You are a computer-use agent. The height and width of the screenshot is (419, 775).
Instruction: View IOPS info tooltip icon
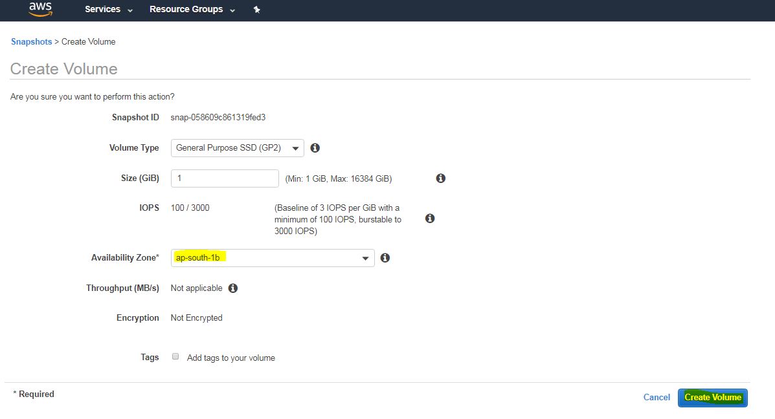tap(430, 219)
